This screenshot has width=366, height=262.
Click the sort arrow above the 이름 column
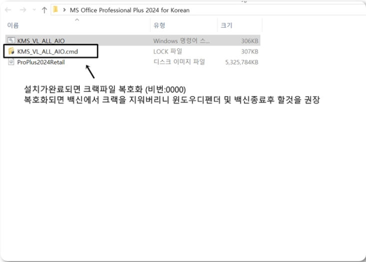tap(76, 20)
